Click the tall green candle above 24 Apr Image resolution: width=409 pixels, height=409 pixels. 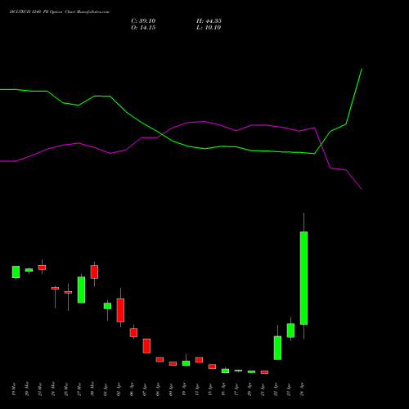click(303, 278)
